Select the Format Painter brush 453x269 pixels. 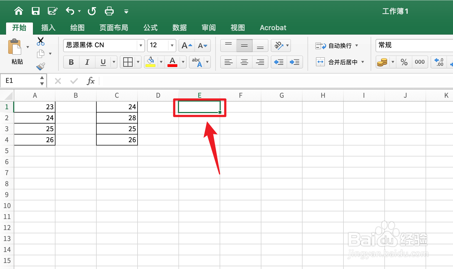coord(41,66)
